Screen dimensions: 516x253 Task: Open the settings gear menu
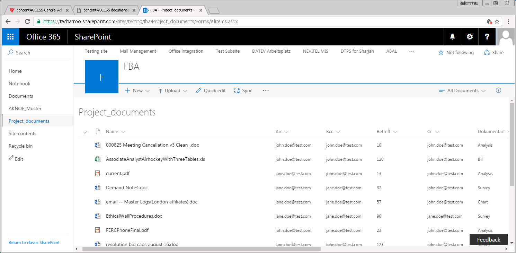[470, 36]
